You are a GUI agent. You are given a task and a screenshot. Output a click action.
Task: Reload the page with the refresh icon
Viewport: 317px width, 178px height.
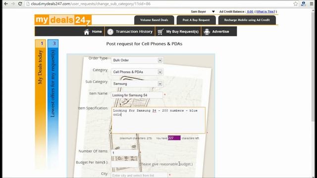tap(20, 4)
